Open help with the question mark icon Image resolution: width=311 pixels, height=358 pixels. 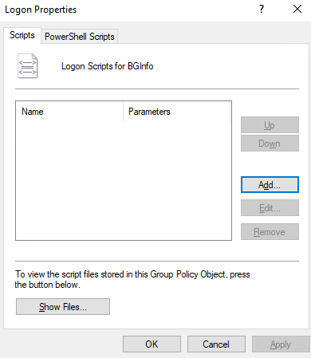[x=262, y=10]
